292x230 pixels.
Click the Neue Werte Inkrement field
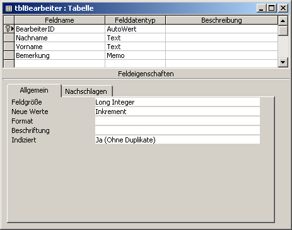click(177, 112)
